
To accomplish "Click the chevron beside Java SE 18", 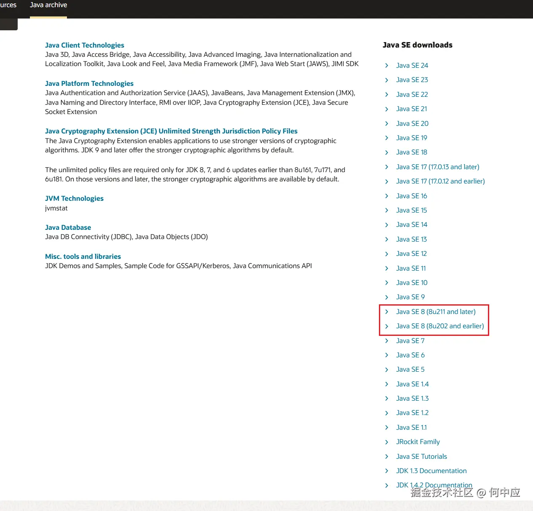I will tap(386, 152).
